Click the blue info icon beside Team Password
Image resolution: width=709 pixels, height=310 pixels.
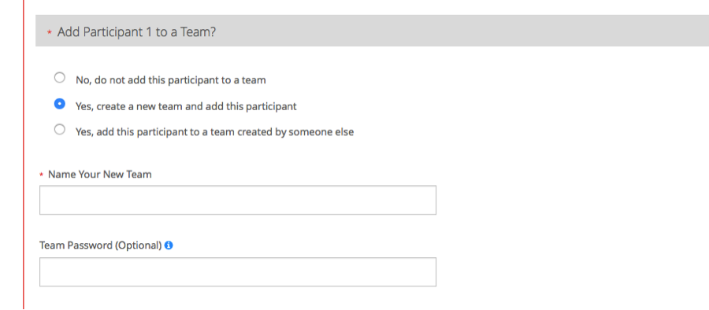pyautogui.click(x=169, y=245)
